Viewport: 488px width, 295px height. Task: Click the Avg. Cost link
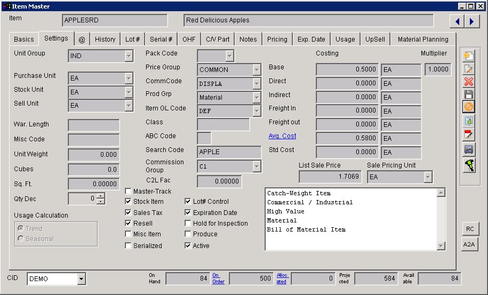[282, 136]
